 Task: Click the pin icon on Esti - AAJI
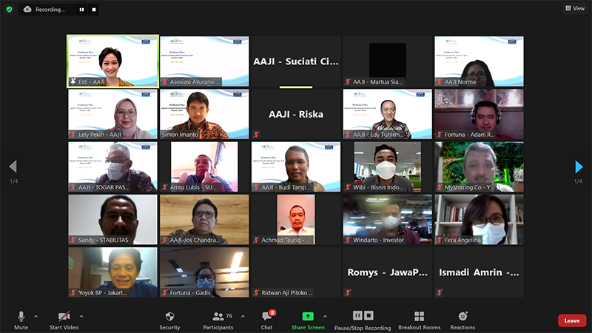pyautogui.click(x=73, y=81)
